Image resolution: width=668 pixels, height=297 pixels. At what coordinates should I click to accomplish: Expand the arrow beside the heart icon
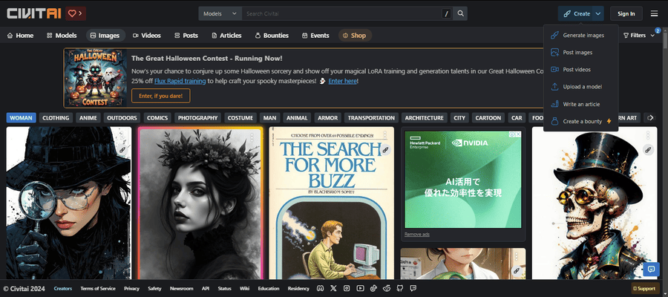tap(80, 13)
